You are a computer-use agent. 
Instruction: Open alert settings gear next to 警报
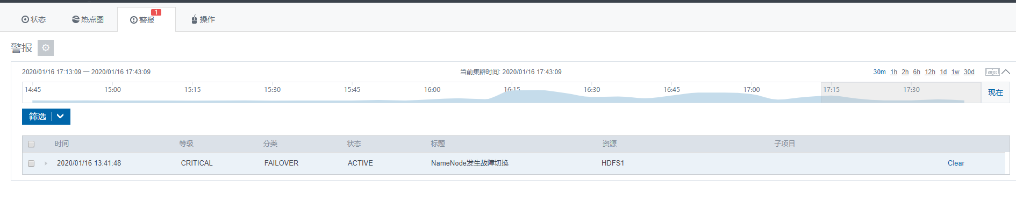[x=46, y=48]
